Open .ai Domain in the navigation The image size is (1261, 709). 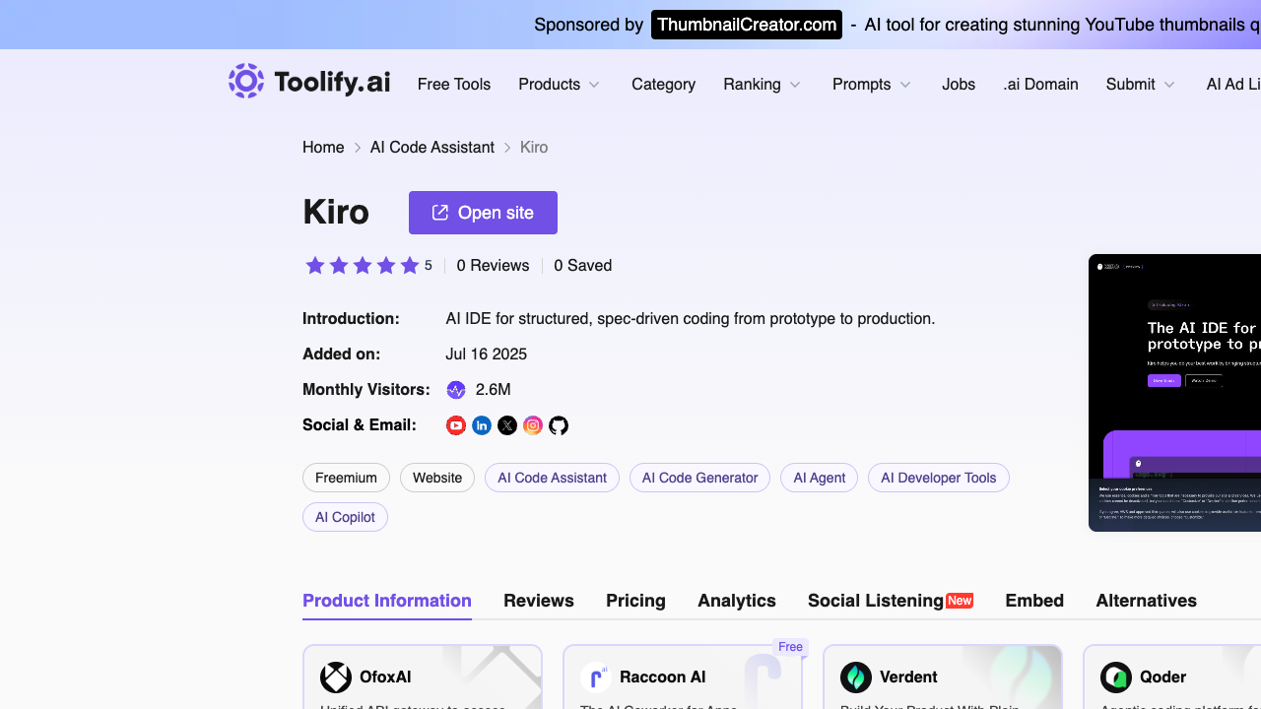click(x=1040, y=85)
